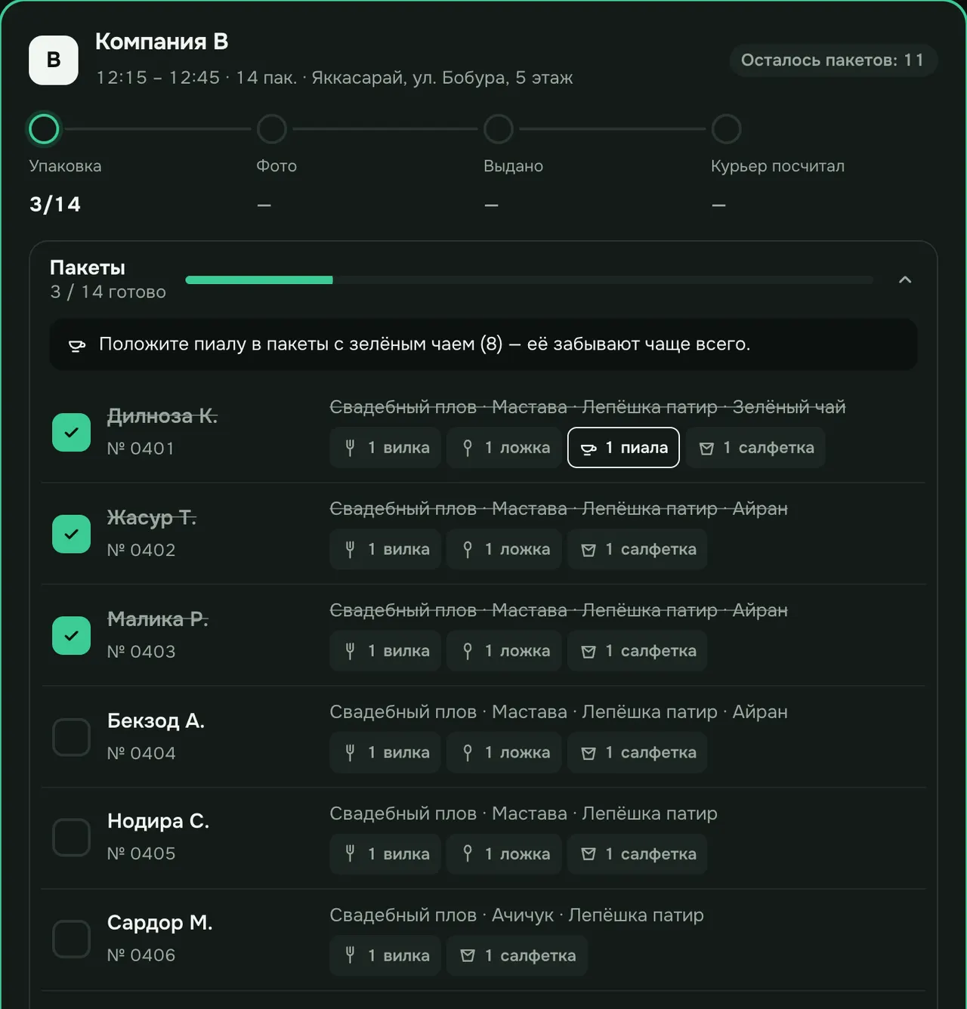Screen dimensions: 967x1009
Task: Click the Нодира С. name
Action: (x=159, y=821)
